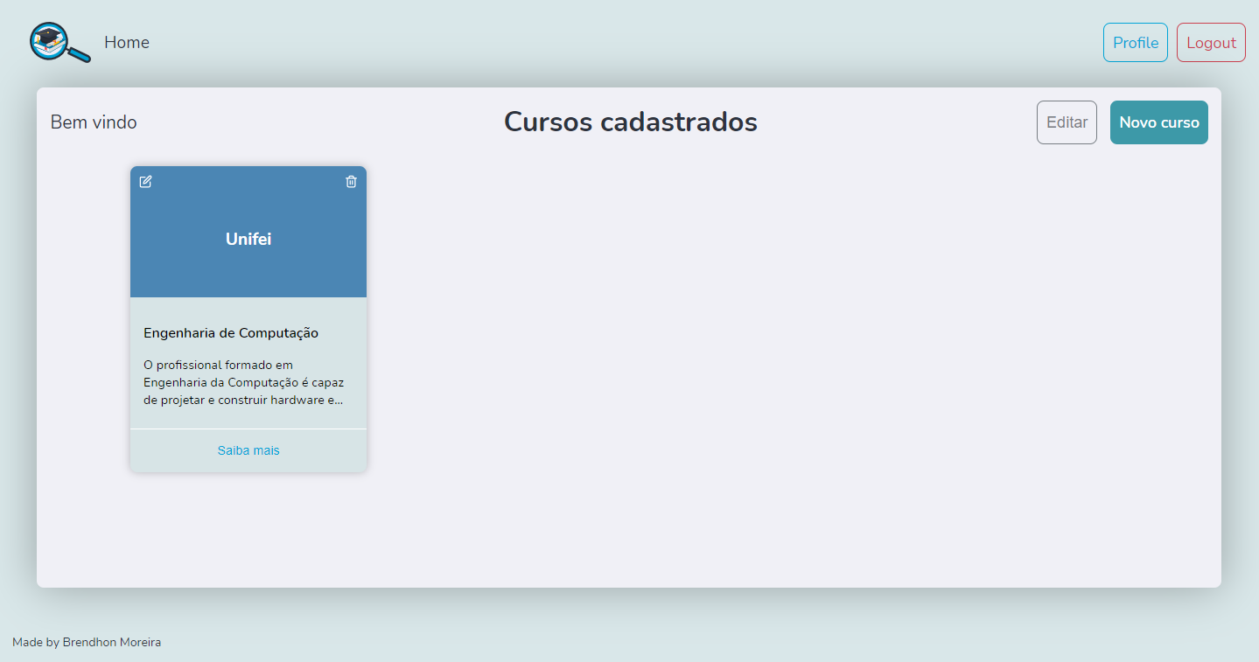
Task: Click the trash delete icon on the Unifei card
Action: (x=351, y=181)
